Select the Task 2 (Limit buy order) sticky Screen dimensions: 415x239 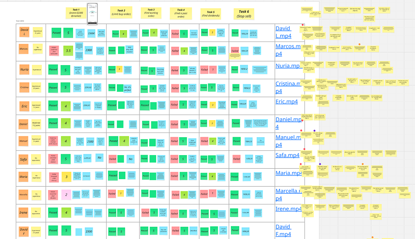121,12
